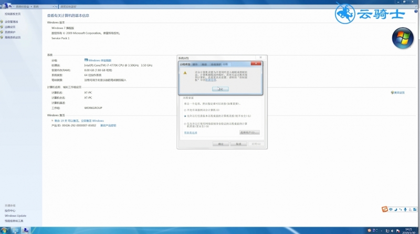
Task: Click the 选择用户 button
Action: 249,132
